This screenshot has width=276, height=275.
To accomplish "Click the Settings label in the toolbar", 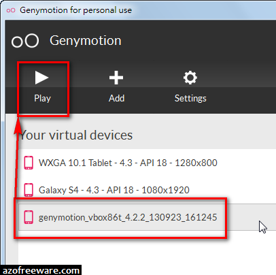I will tap(190, 99).
